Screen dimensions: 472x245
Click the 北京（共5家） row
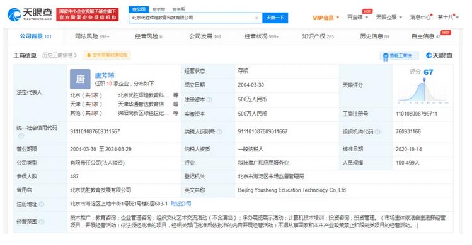[x=86, y=95]
